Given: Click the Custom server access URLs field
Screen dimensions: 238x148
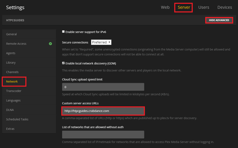Looking at the screenshot, I should (103, 111).
